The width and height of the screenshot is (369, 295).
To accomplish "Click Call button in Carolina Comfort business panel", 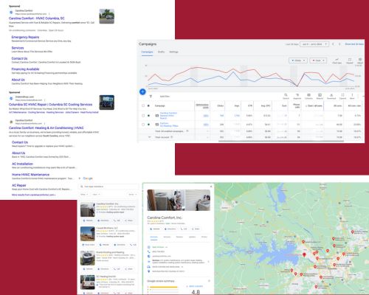I will [x=184, y=229].
